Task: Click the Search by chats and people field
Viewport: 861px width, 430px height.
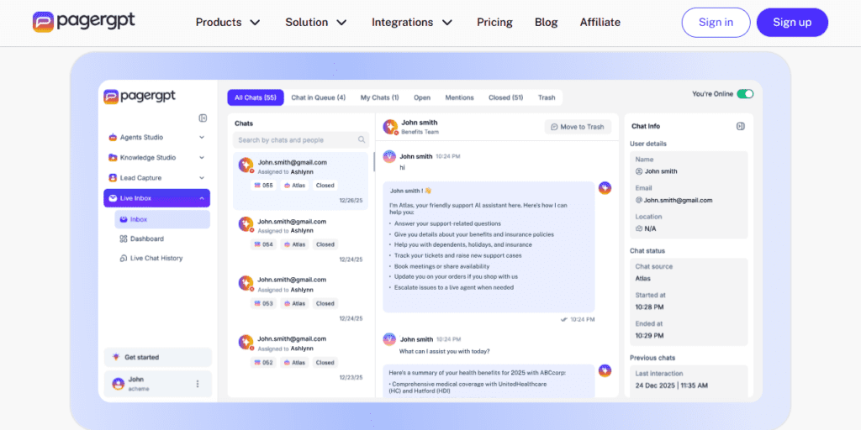Action: [301, 140]
